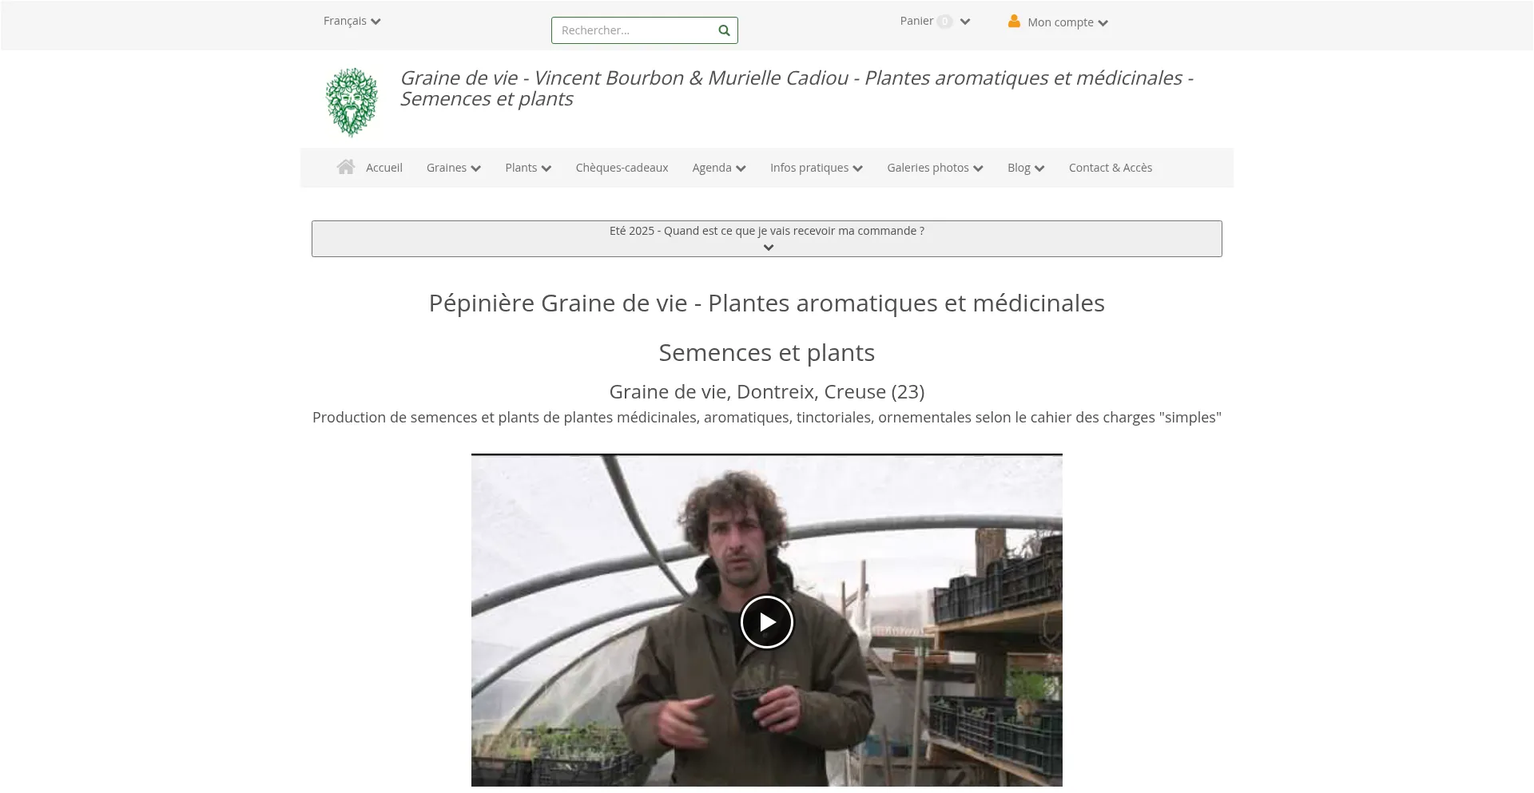Open the Infos pratiques menu
This screenshot has width=1534, height=793.
[x=817, y=168]
